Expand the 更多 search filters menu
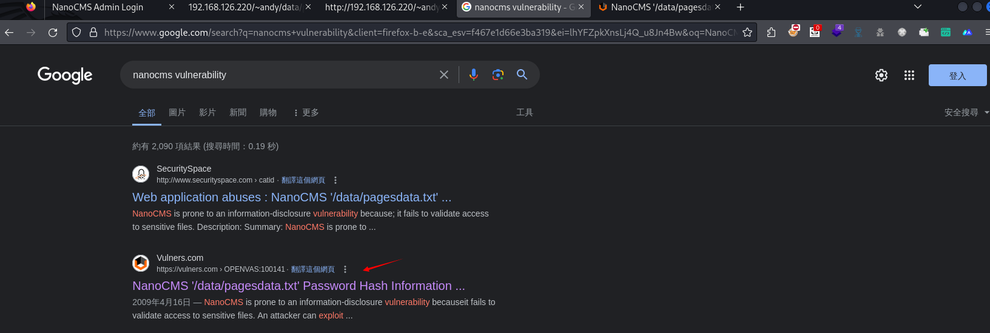This screenshot has height=333, width=990. (x=306, y=113)
